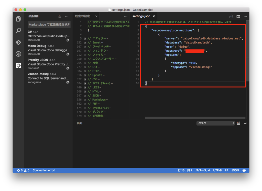Screen dimensions: 262x191
Task: Click the 行 16、列 2 cursor position indicator
Action: tap(185, 170)
